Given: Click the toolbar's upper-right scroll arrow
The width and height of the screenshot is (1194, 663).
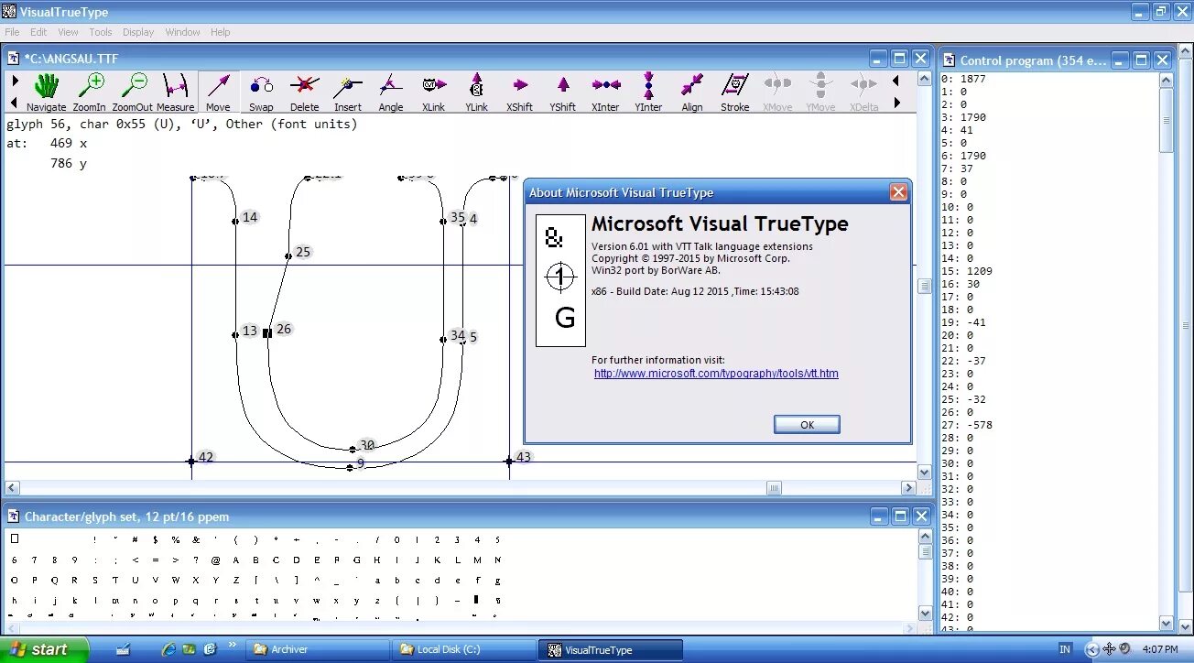Looking at the screenshot, I should (895, 81).
